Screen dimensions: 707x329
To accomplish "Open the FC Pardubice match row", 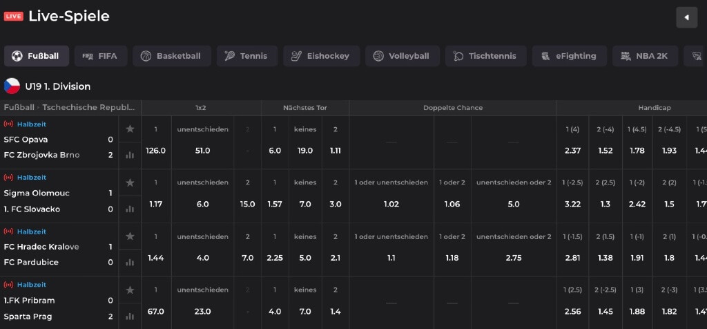I will (31, 262).
